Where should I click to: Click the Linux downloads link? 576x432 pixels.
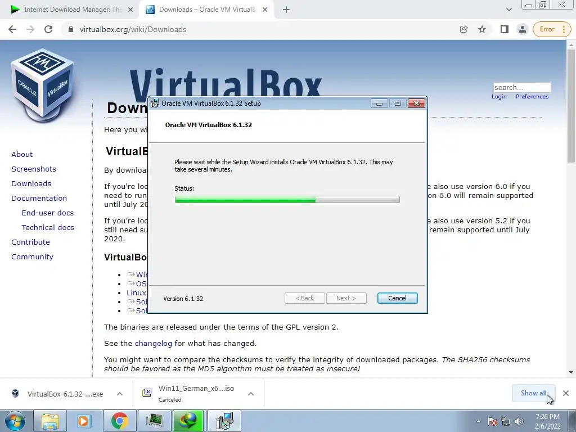(x=137, y=292)
